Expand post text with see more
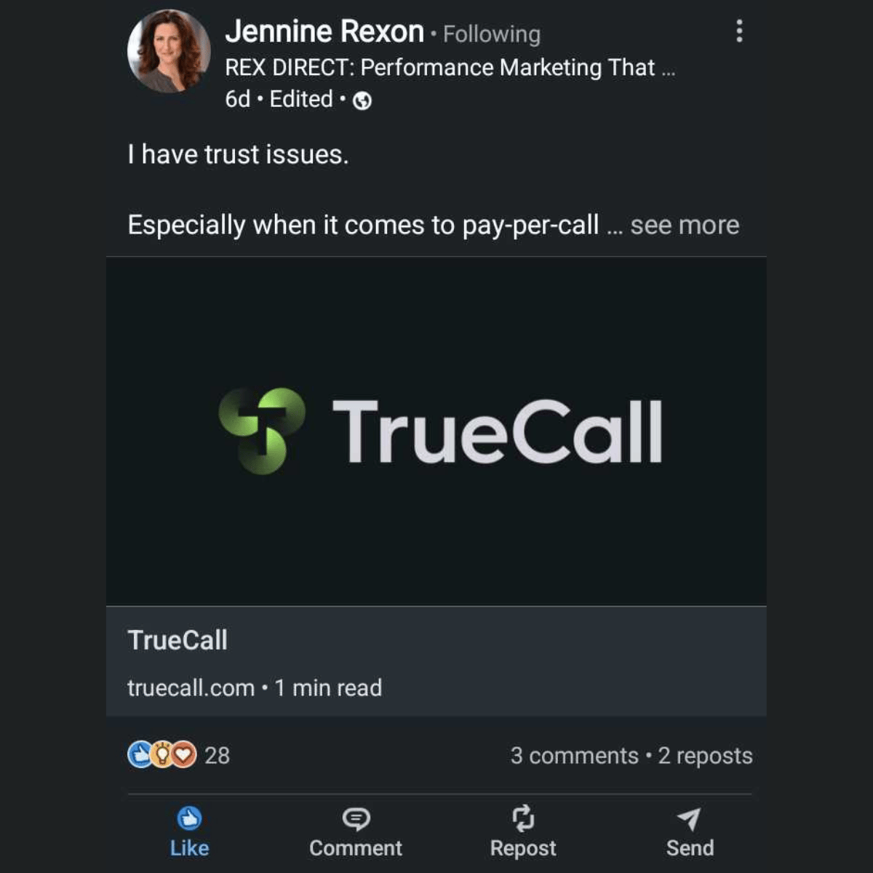This screenshot has width=873, height=873. [x=685, y=225]
